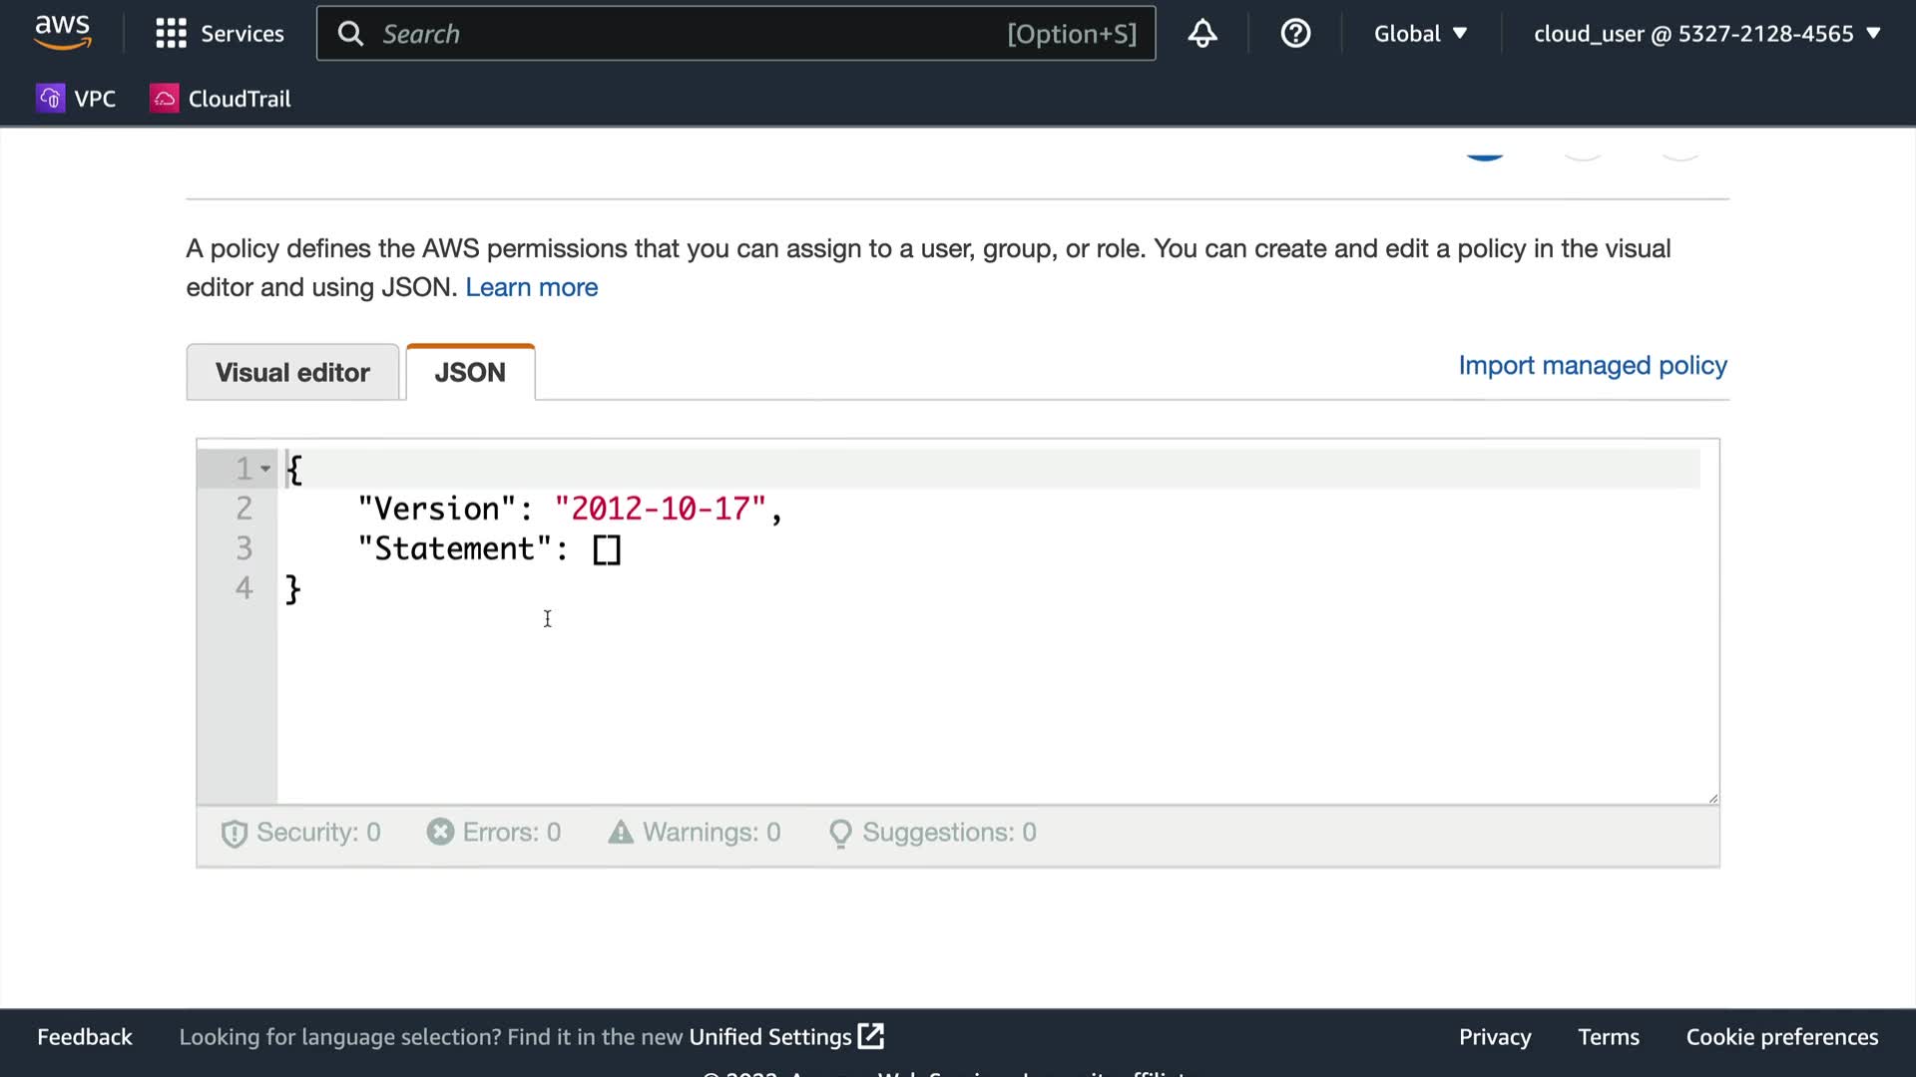Expand the Global region dropdown

[1420, 34]
